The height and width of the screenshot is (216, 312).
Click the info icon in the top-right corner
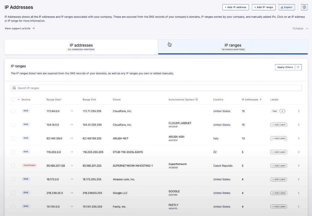tap(304, 7)
